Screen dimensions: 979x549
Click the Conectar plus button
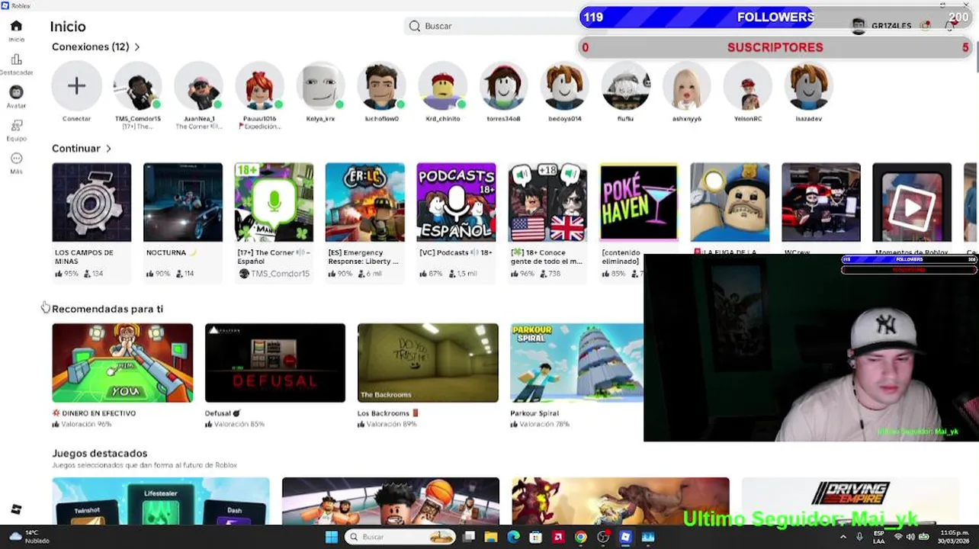[x=76, y=86]
